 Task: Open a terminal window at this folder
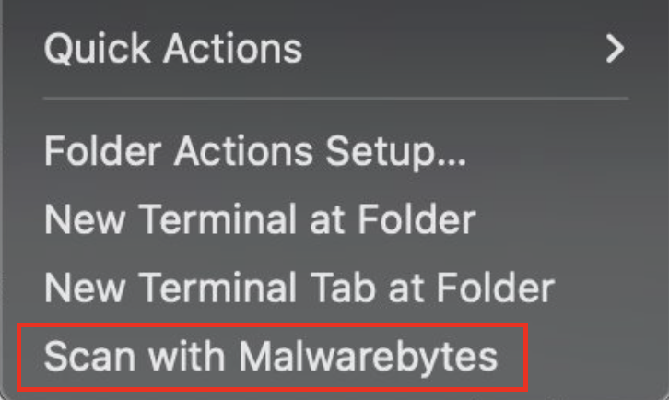pos(260,219)
